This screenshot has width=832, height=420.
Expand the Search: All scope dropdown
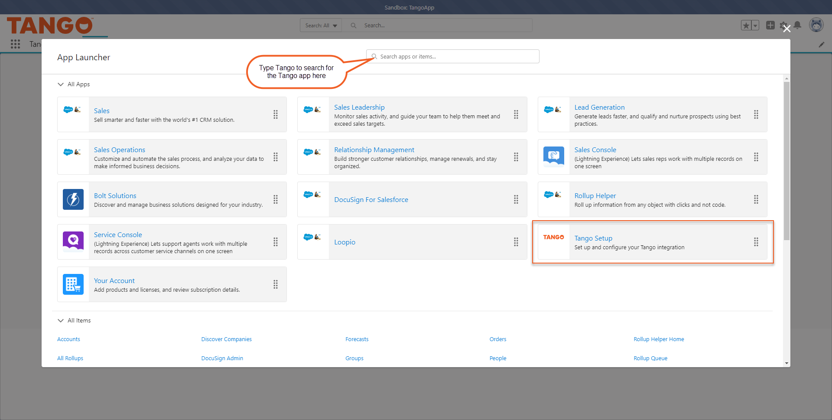coord(321,25)
